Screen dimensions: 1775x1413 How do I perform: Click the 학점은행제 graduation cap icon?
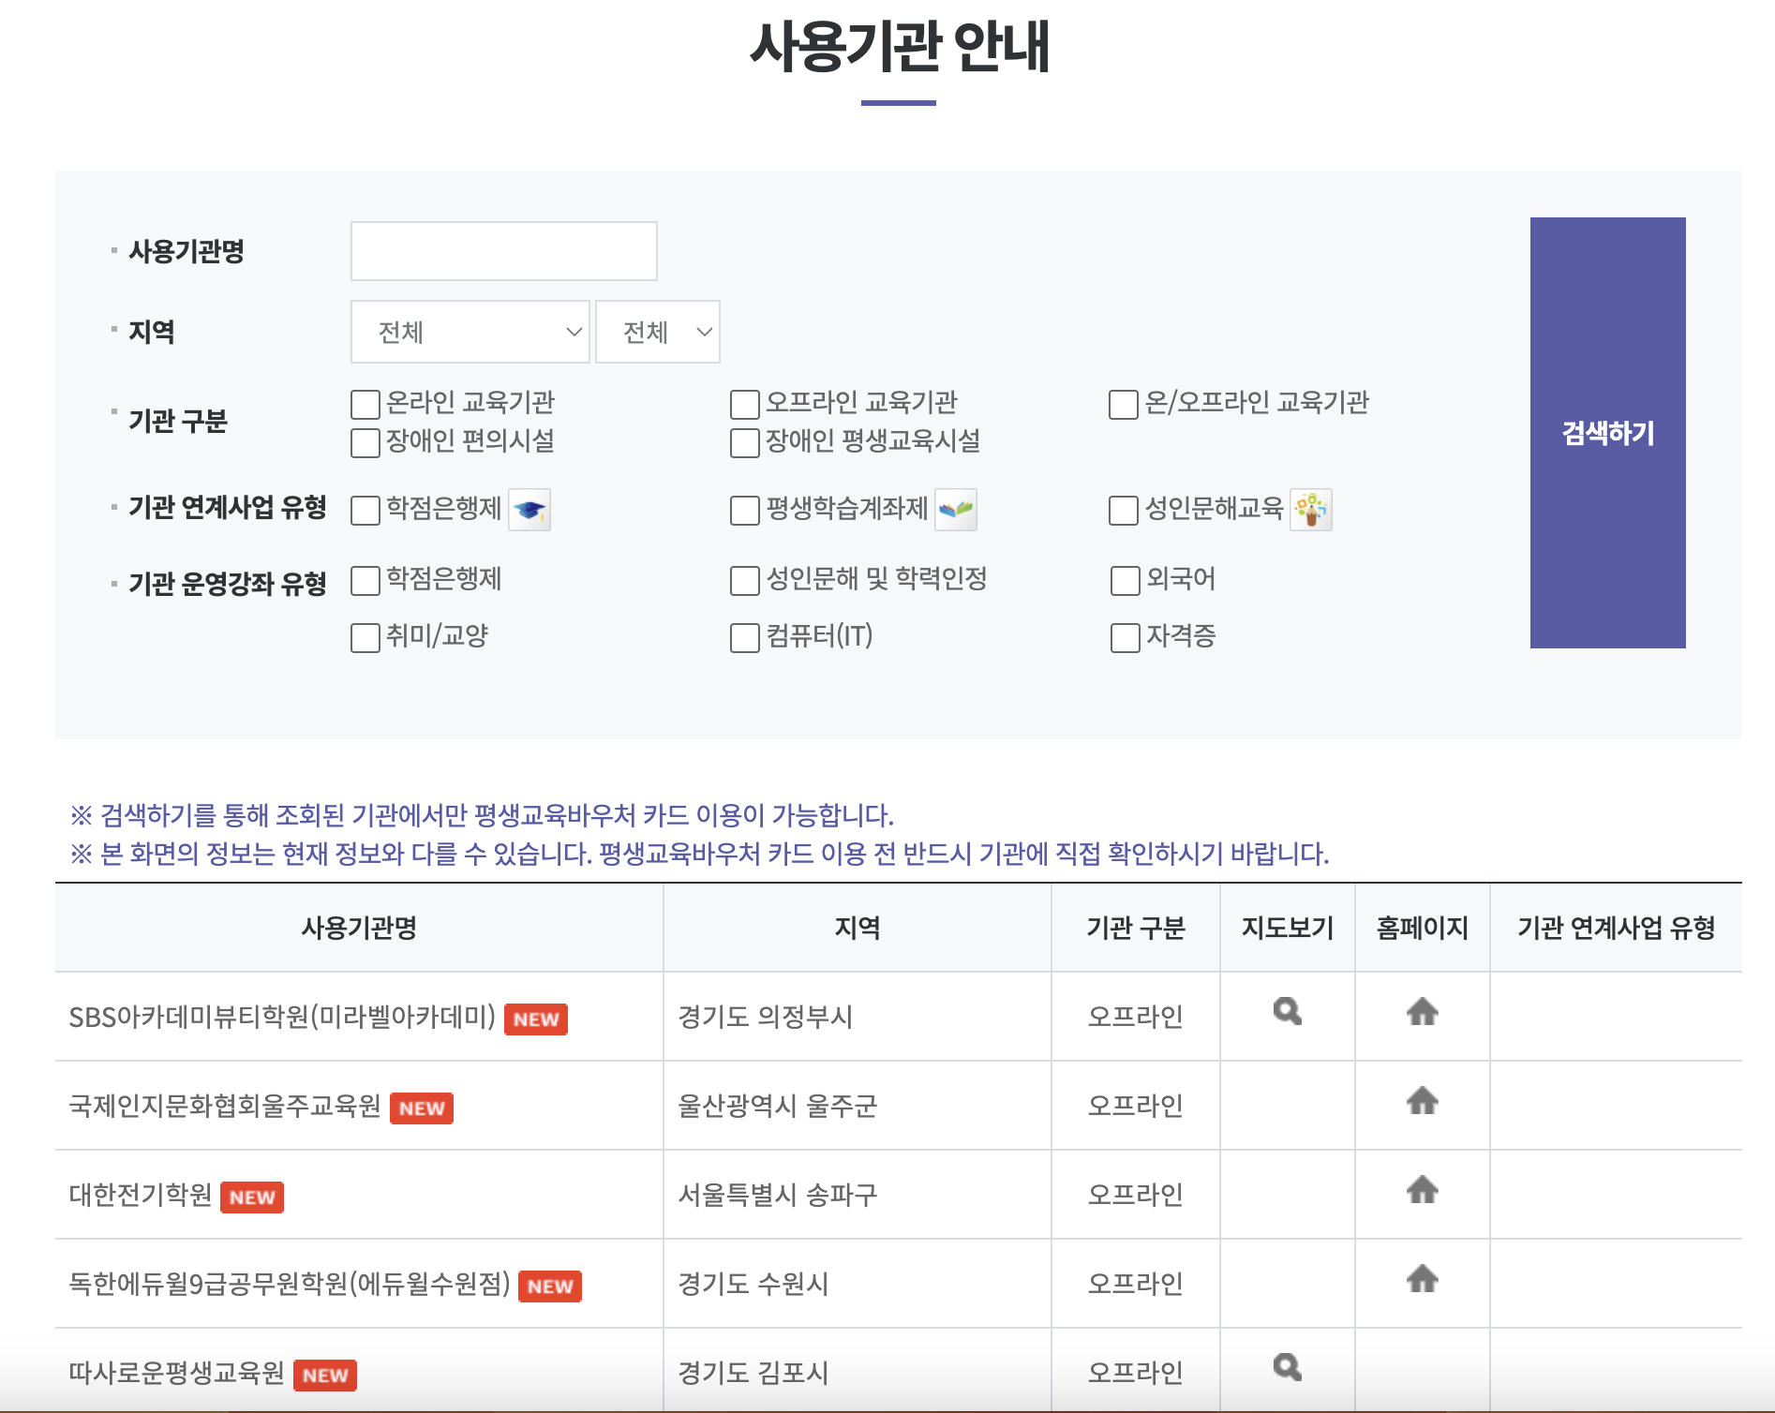530,510
